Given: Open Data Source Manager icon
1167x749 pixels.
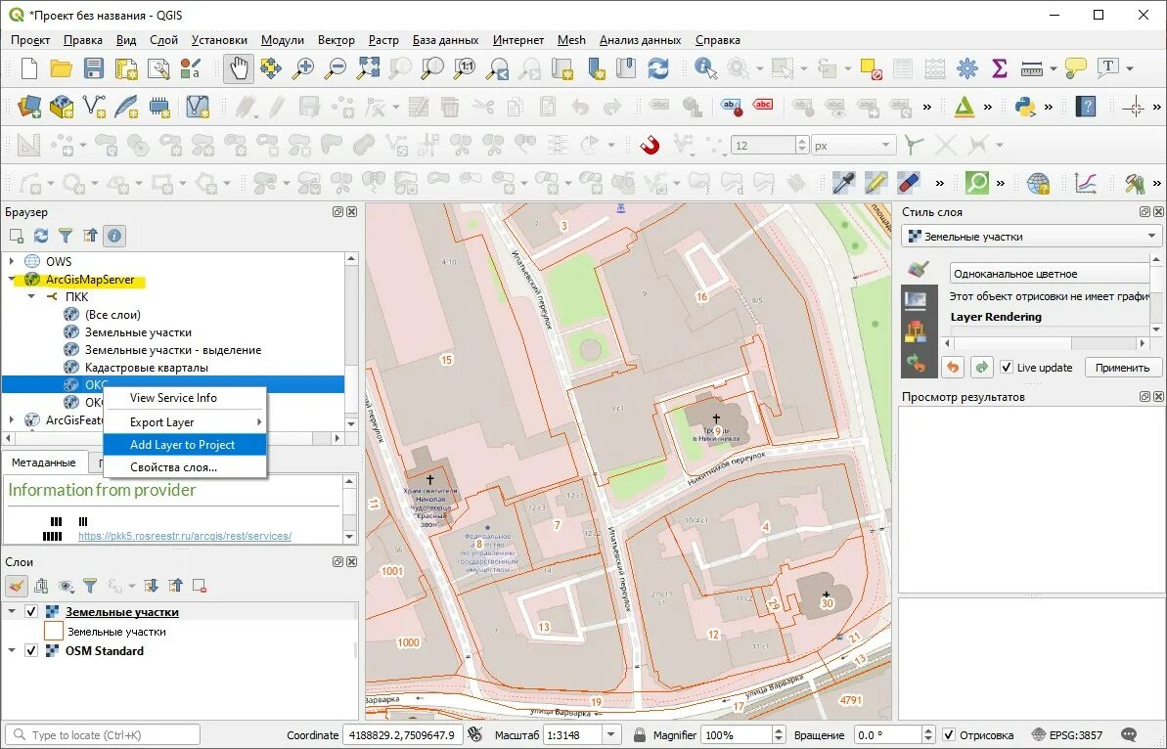Looking at the screenshot, I should tap(29, 108).
